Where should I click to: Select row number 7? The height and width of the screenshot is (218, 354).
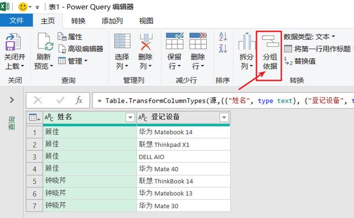pyautogui.click(x=34, y=206)
